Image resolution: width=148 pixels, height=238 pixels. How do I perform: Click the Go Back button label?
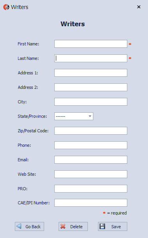tap(33, 227)
